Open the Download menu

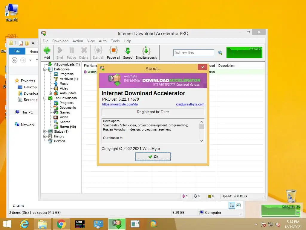click(x=60, y=41)
